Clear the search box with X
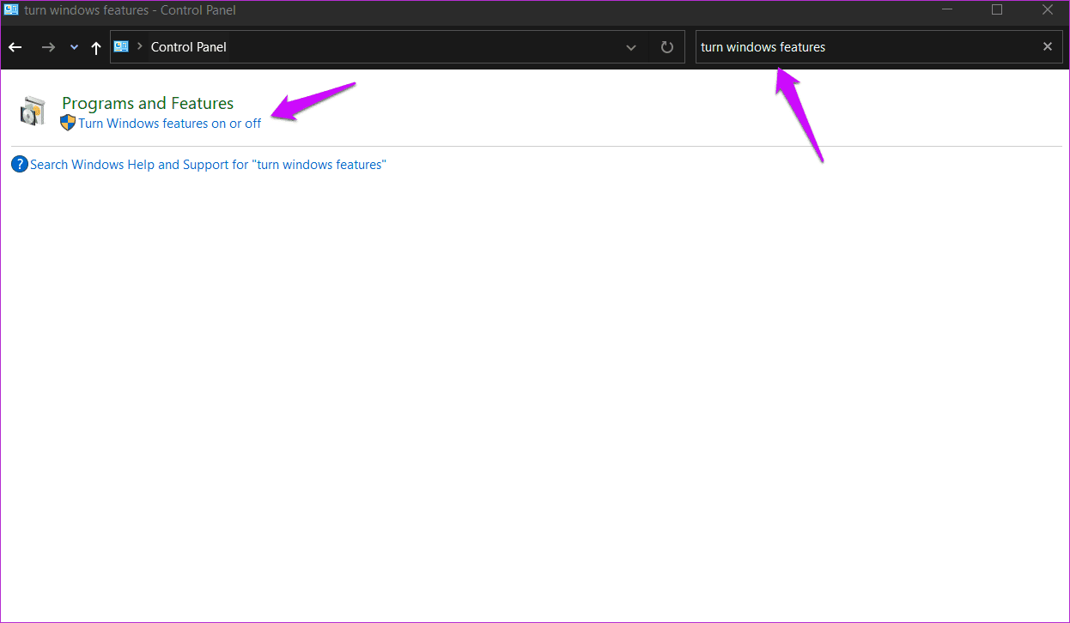Viewport: 1070px width, 623px height. point(1048,47)
